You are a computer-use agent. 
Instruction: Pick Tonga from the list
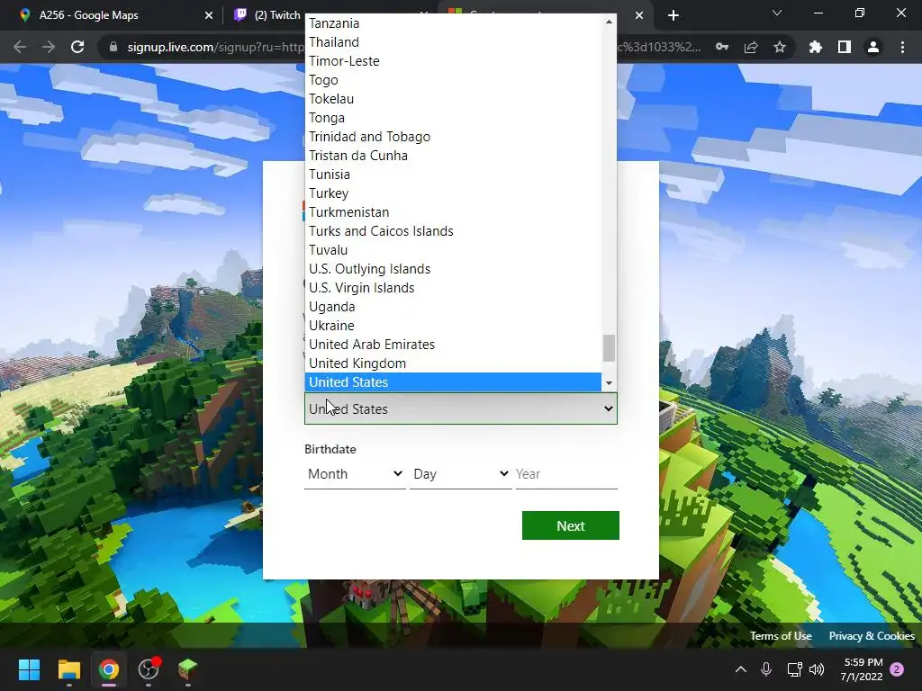pyautogui.click(x=453, y=118)
